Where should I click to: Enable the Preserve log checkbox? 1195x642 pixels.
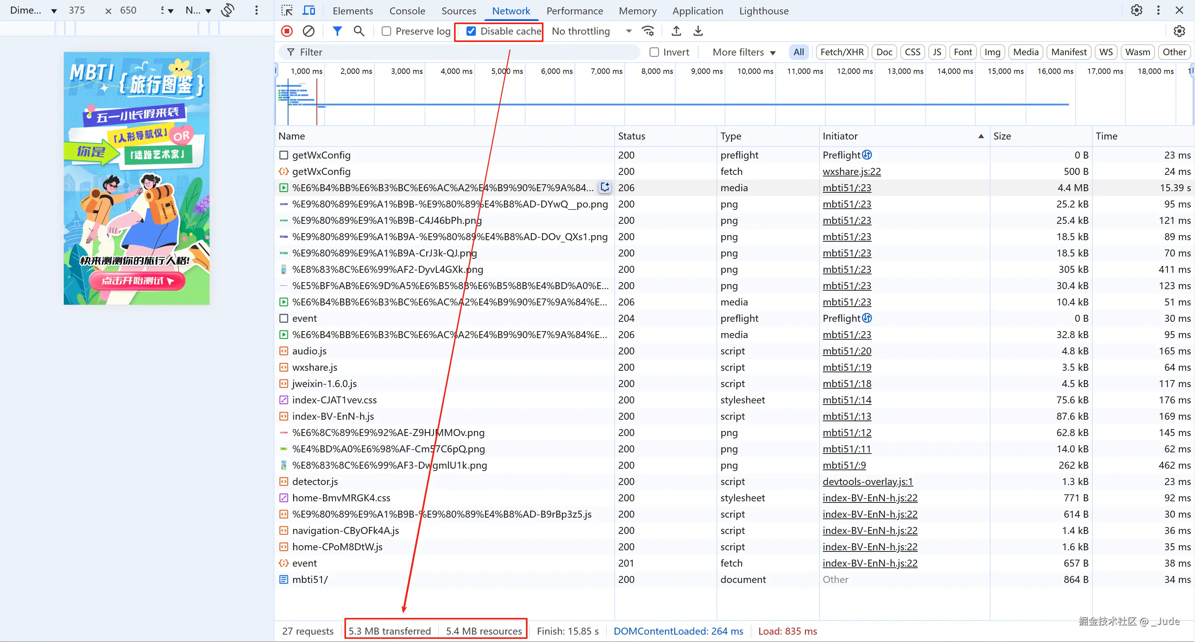point(386,31)
